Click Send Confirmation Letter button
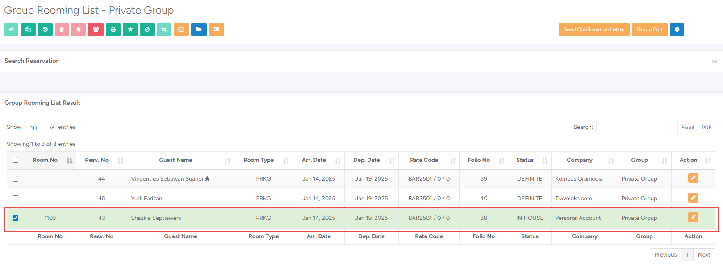Screen dimensions: 723x265 [593, 29]
